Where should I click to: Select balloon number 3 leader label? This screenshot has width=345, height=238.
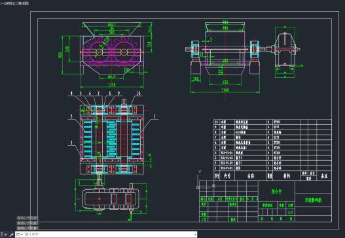pos(154,116)
